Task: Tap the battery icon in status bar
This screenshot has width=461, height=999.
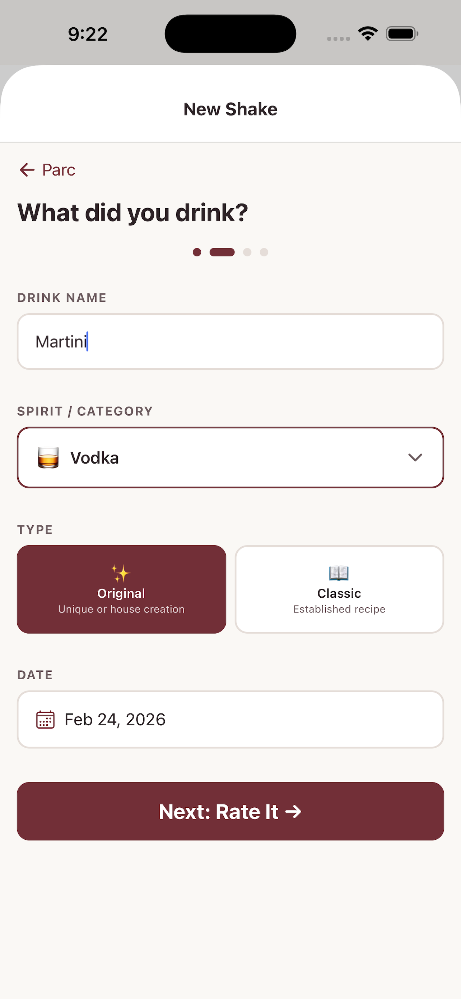Action: (x=402, y=34)
